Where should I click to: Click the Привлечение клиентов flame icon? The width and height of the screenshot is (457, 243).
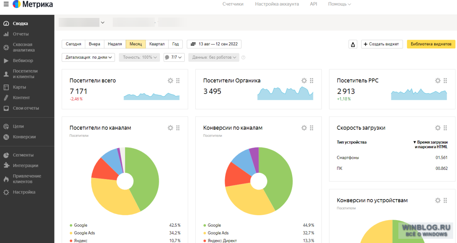click(6, 179)
